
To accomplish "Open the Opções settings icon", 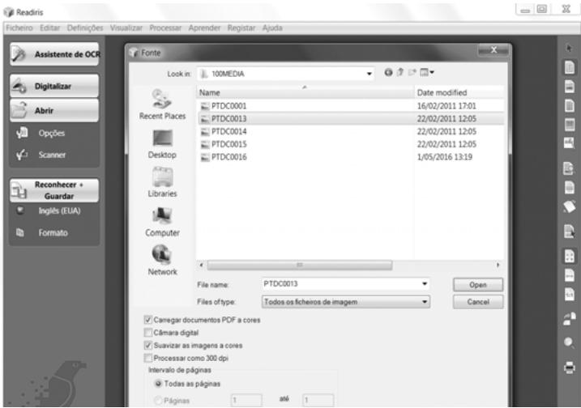I will click(x=22, y=133).
